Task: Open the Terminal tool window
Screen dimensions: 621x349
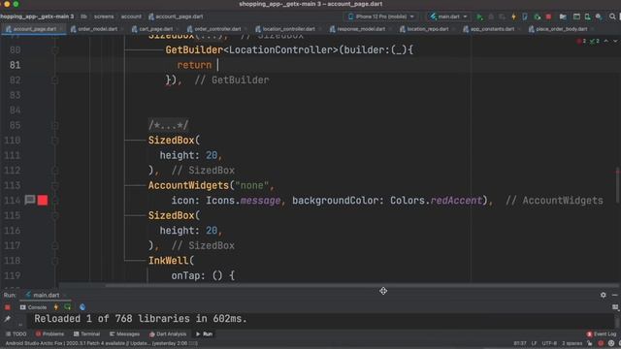Action: [86, 334]
